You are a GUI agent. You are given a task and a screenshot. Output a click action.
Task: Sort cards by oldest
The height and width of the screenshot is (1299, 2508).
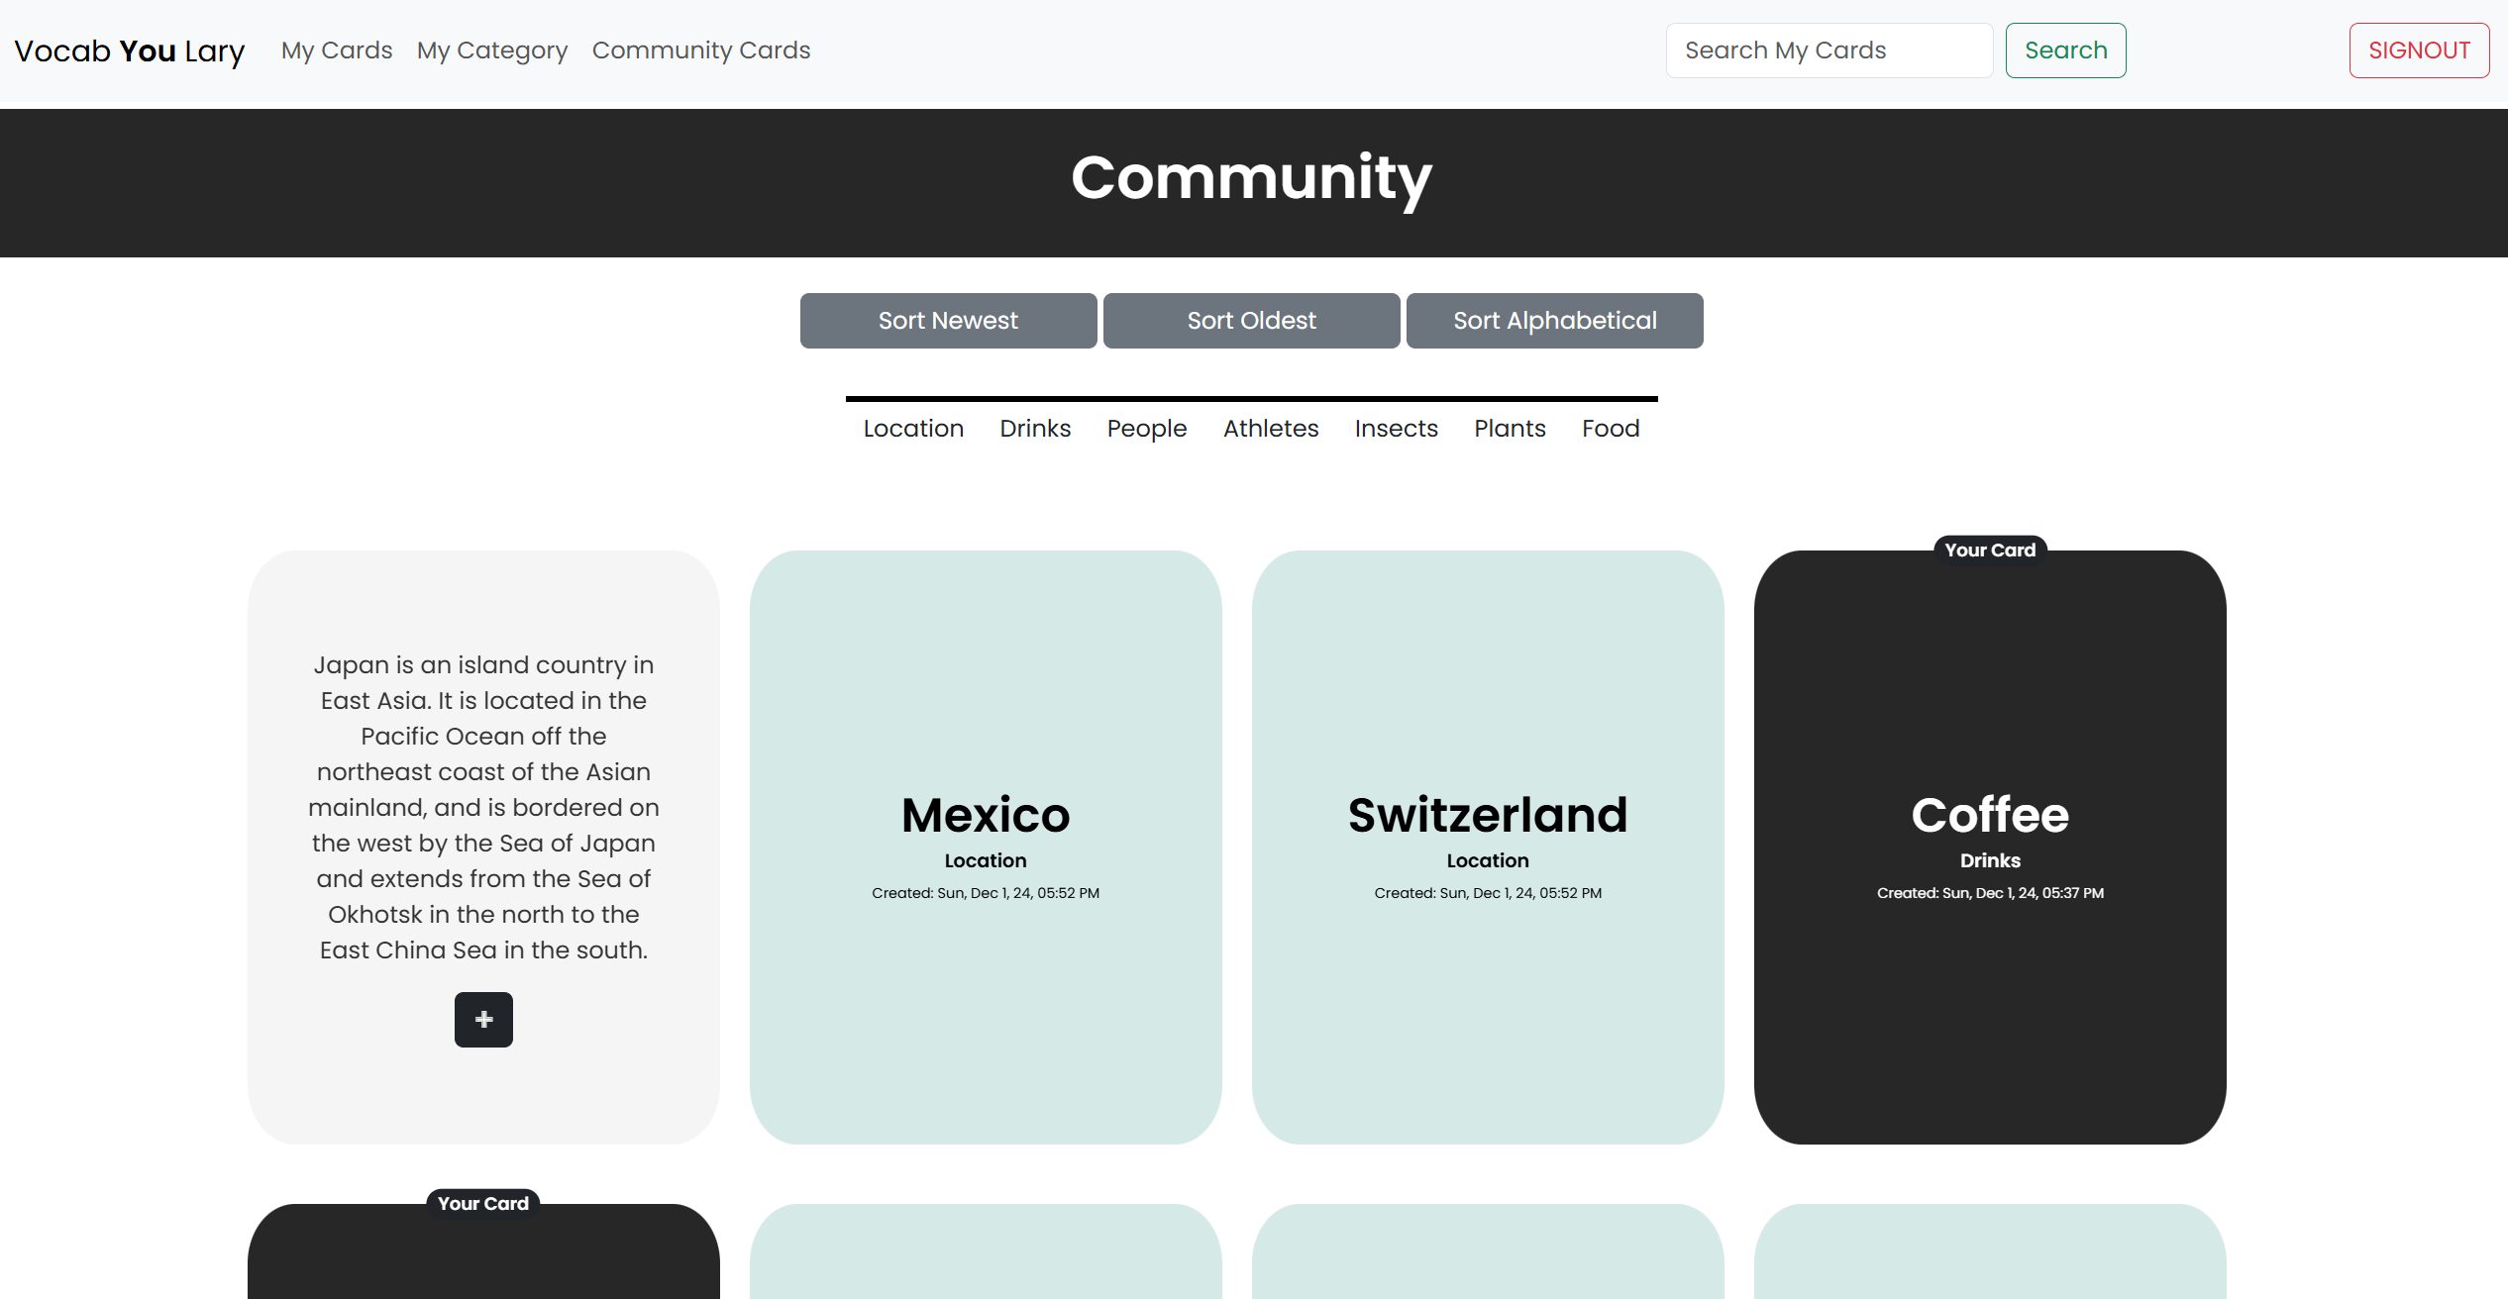pyautogui.click(x=1251, y=321)
